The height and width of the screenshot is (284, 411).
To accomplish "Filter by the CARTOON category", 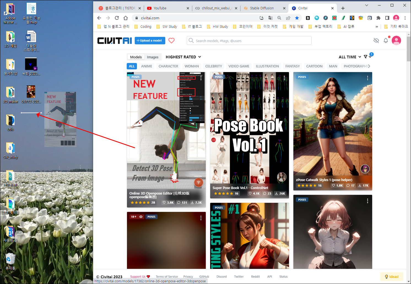I will pos(314,66).
